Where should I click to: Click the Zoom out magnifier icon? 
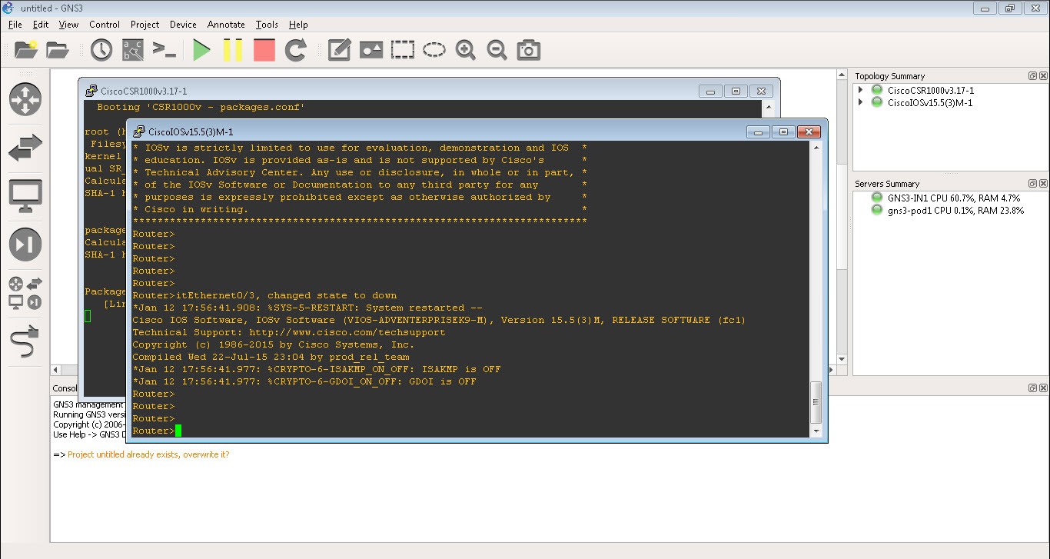coord(497,51)
